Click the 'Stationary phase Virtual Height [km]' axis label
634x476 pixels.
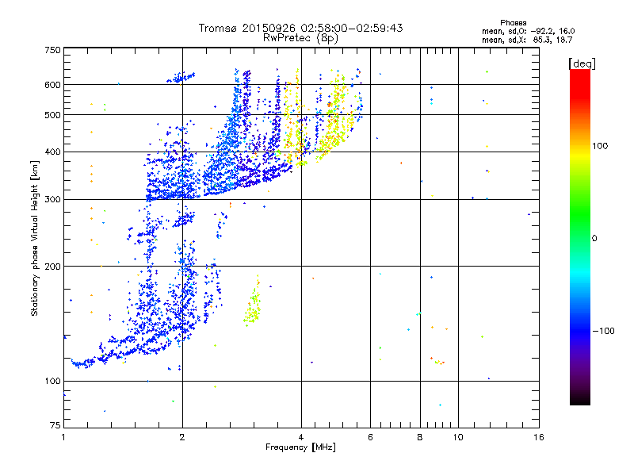pyautogui.click(x=35, y=238)
